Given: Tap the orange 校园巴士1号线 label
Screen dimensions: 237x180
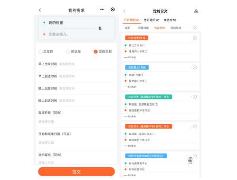Looking at the screenshot, I should 137,38.
